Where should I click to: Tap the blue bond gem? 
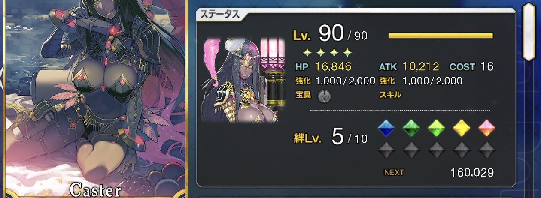click(386, 127)
